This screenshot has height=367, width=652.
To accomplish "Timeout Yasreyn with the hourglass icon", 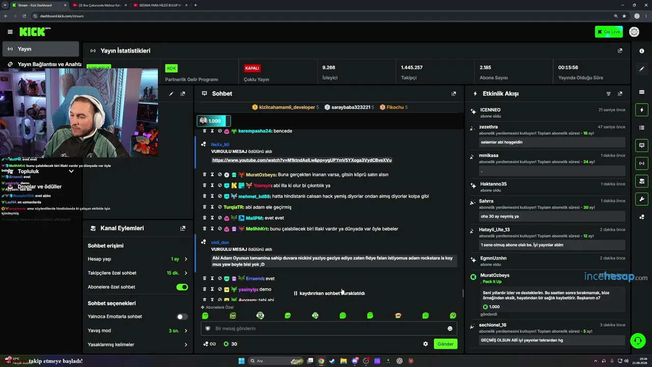I will click(212, 186).
